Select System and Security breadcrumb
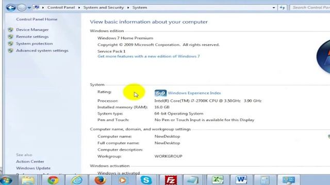Viewport: 330px width, 185px height. 104,8
